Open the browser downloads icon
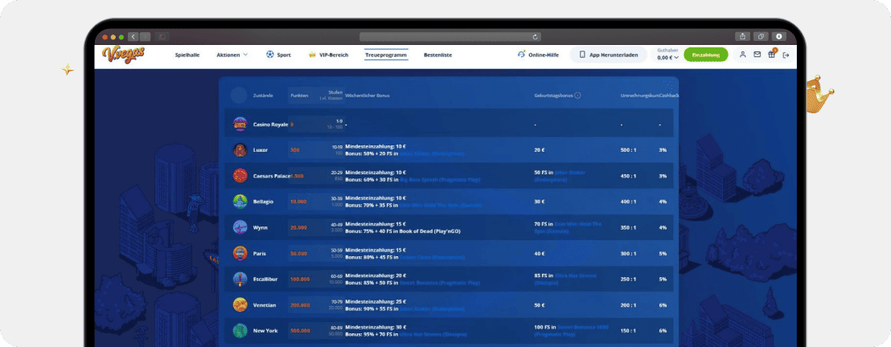 [x=778, y=36]
